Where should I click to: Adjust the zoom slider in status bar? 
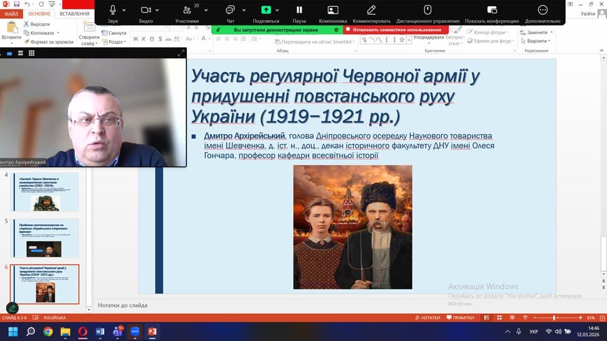[554, 318]
